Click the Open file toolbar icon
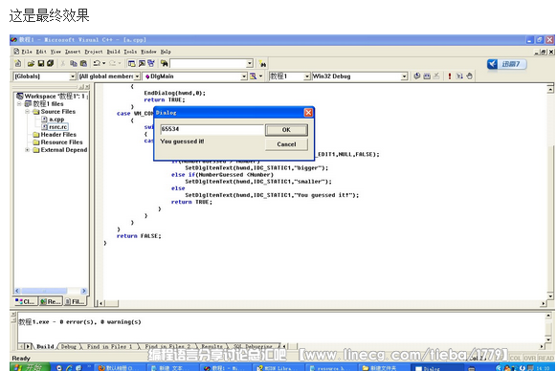The width and height of the screenshot is (556, 371). pos(32,63)
